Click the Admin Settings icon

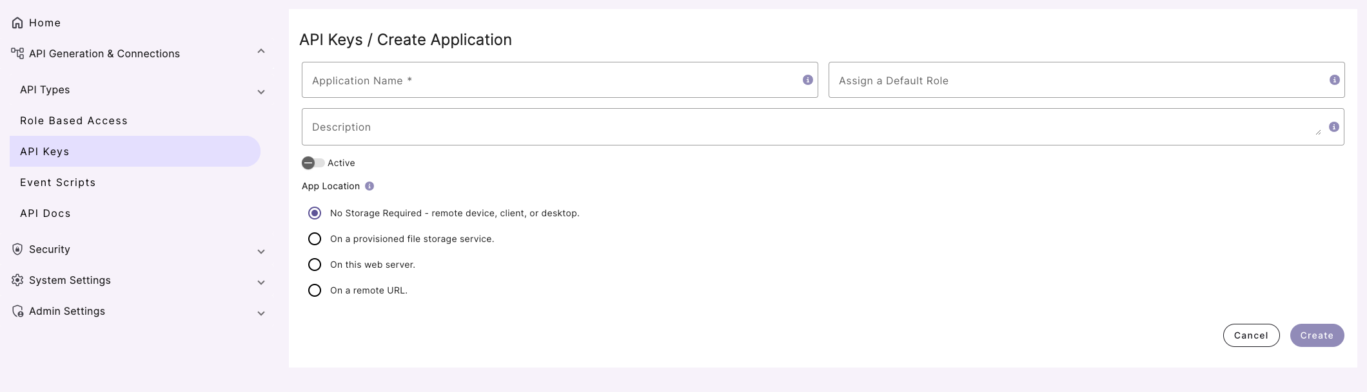click(x=17, y=311)
